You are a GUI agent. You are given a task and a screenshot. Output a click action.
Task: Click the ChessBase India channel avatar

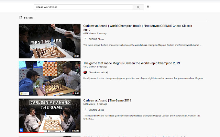[x=85, y=73]
